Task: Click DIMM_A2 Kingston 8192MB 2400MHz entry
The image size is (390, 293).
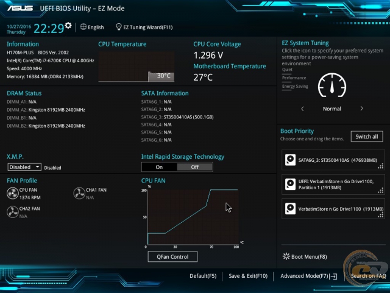Action: click(x=46, y=110)
